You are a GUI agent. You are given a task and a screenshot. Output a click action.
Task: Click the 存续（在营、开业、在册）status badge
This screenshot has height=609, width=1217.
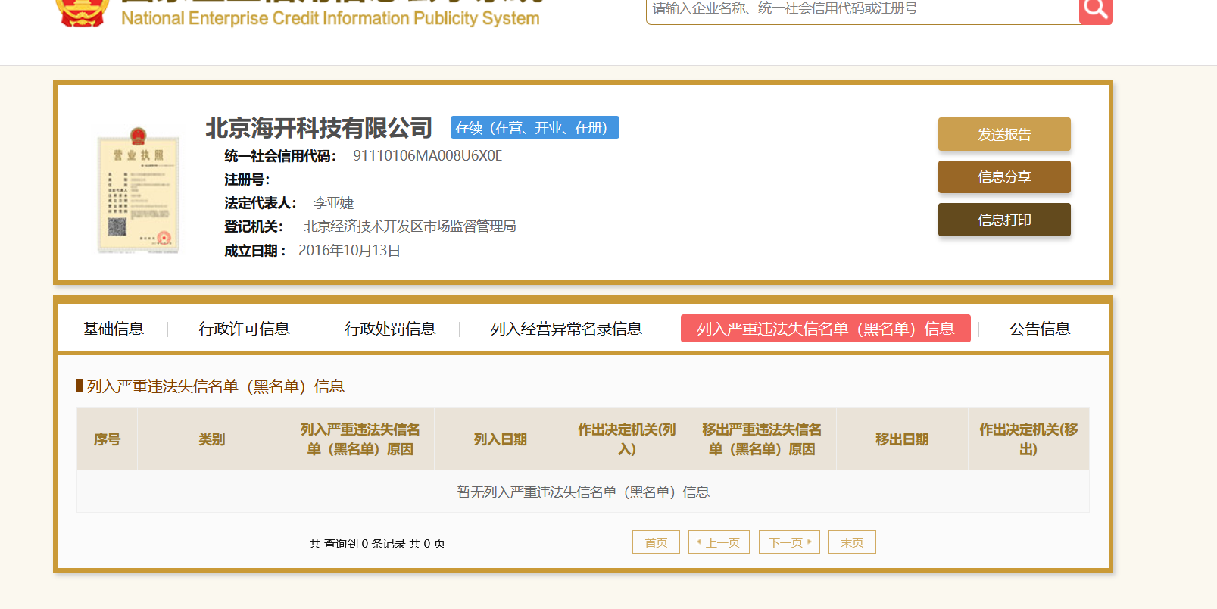coord(535,127)
